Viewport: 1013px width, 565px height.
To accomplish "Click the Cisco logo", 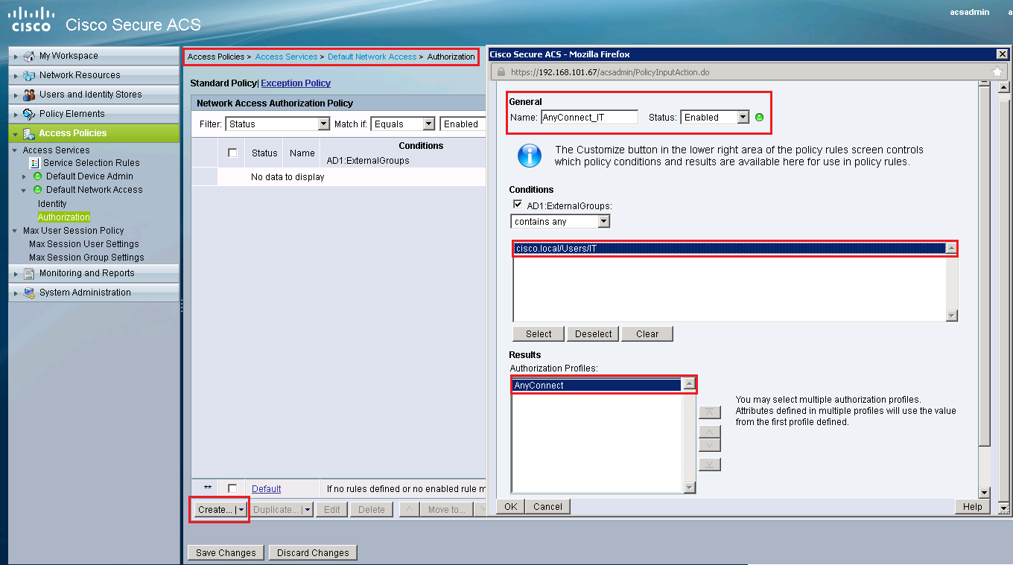I will tap(31, 19).
